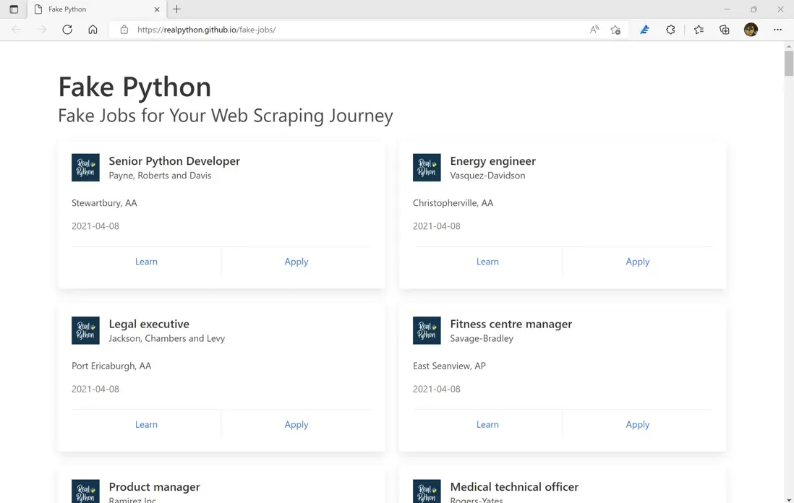Open the Read aloud icon in address bar
The image size is (794, 503).
point(594,30)
